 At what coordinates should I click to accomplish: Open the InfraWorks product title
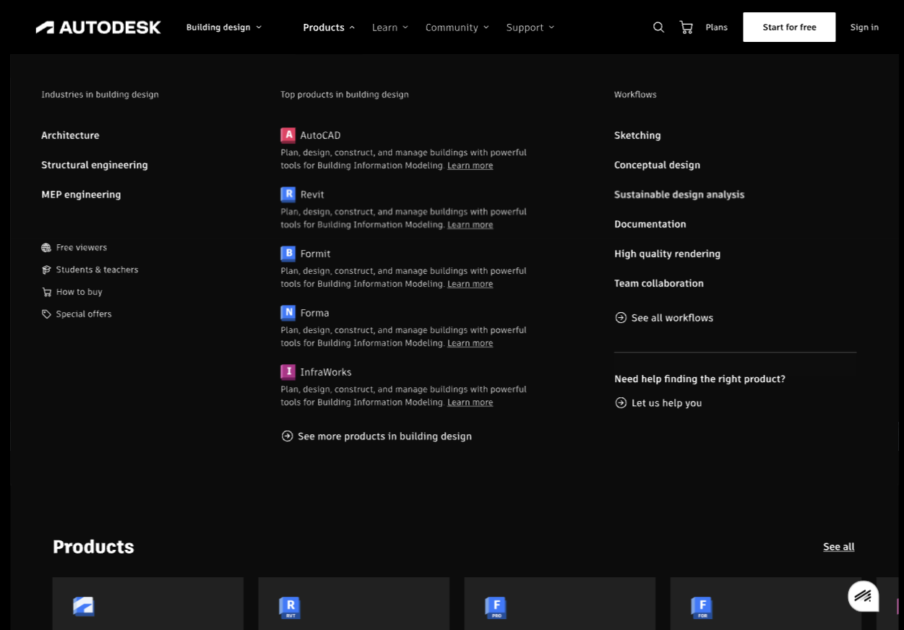pos(326,373)
